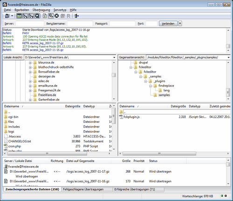Toggle the remote directory tree view
The image size is (233, 201).
(31, 16)
